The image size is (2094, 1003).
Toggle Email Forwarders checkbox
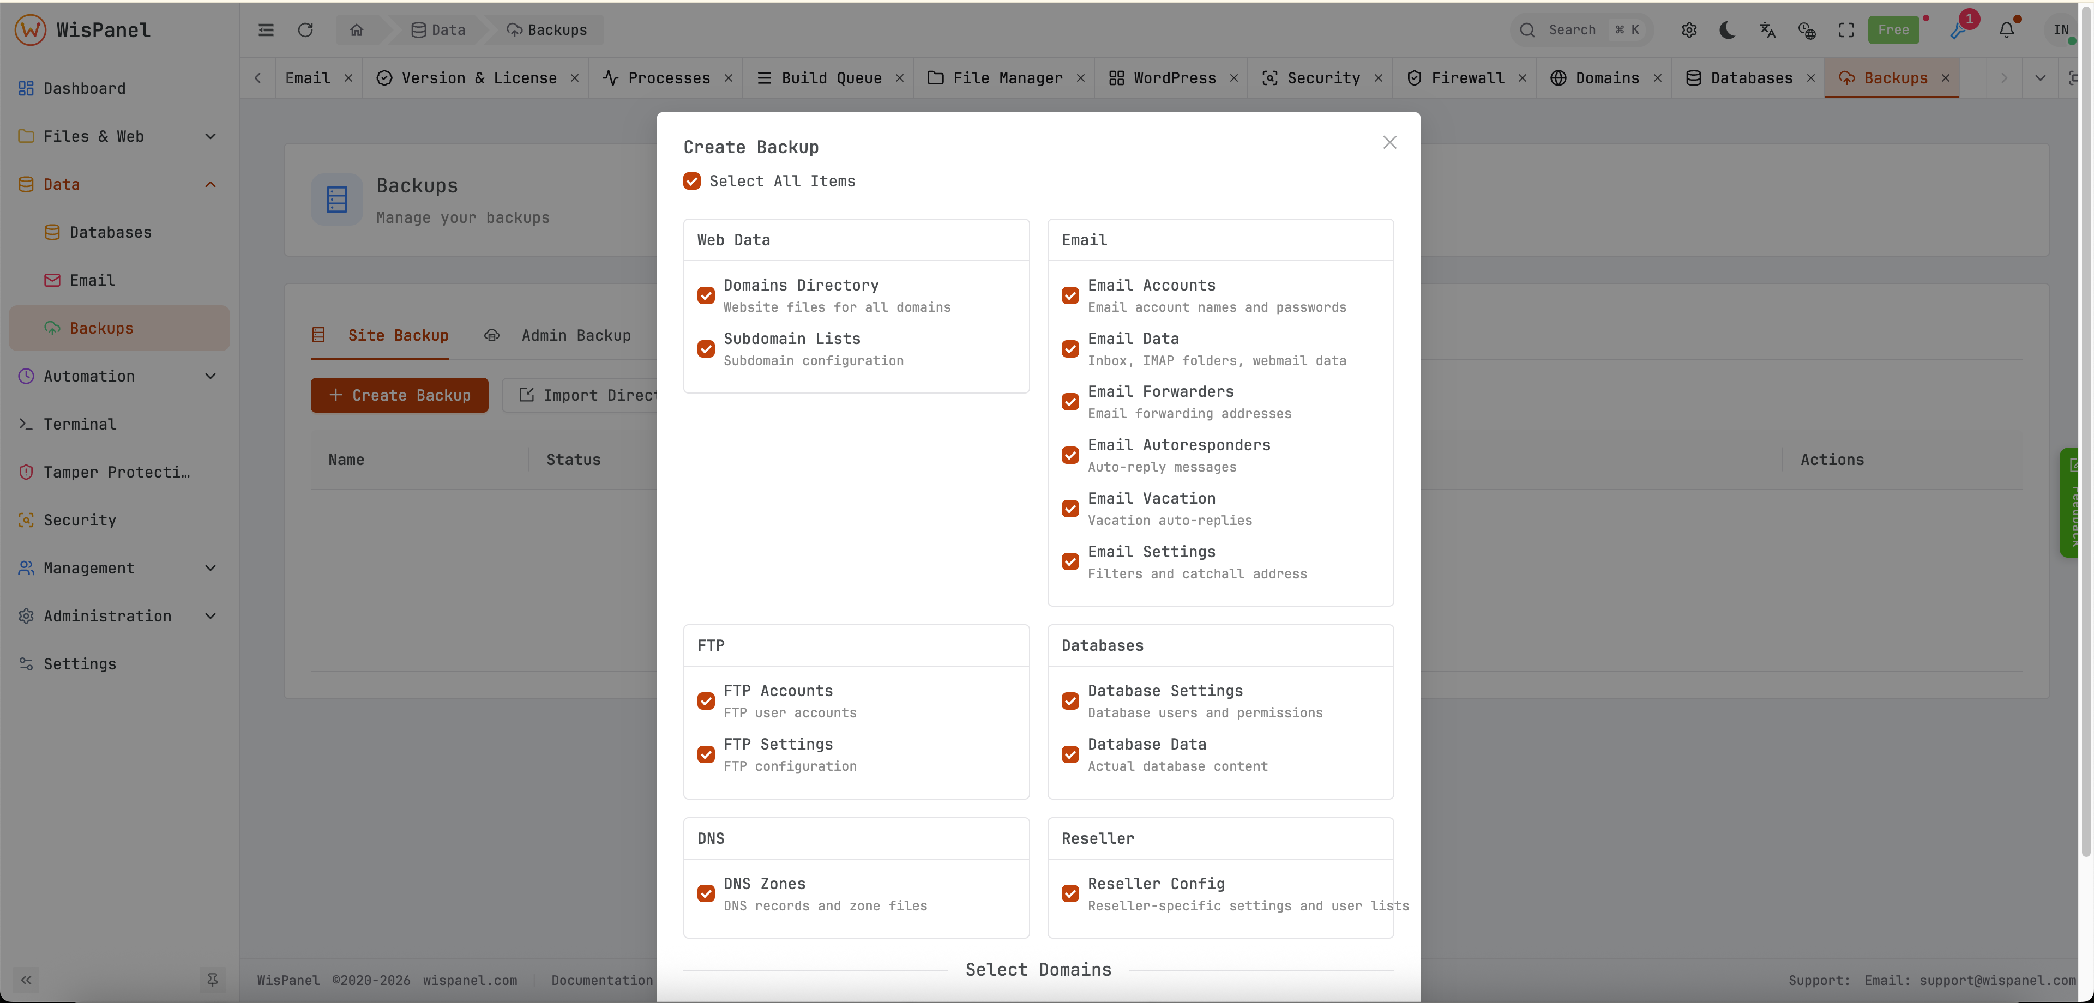tap(1070, 402)
